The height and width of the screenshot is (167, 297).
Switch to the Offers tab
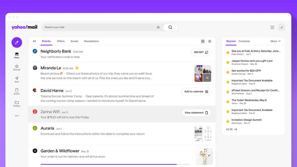[61, 41]
